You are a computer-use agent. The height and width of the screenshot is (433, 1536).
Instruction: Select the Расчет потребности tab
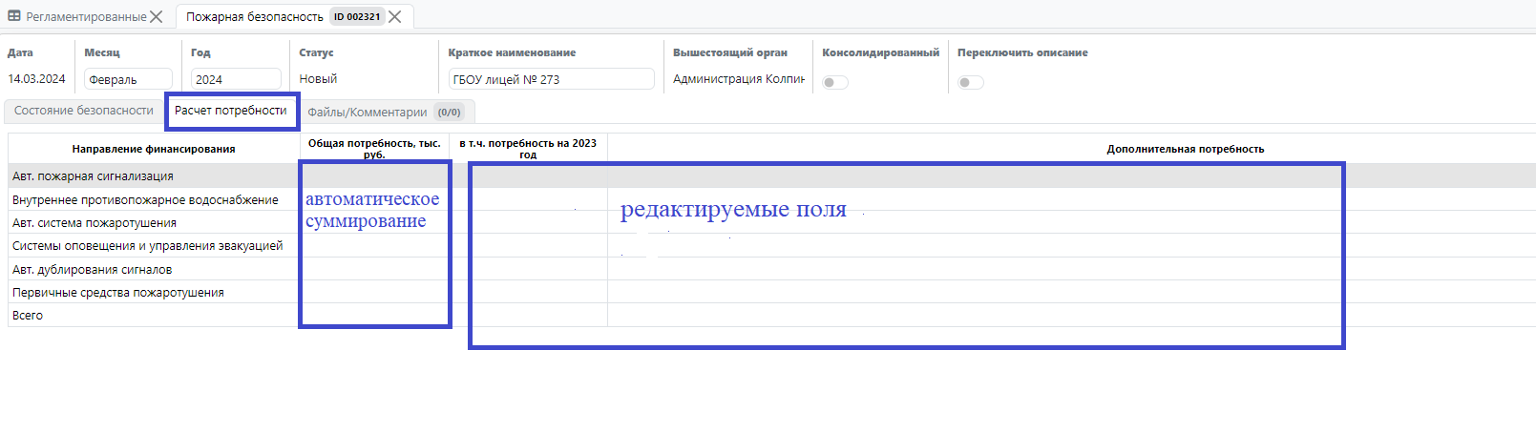coord(231,111)
